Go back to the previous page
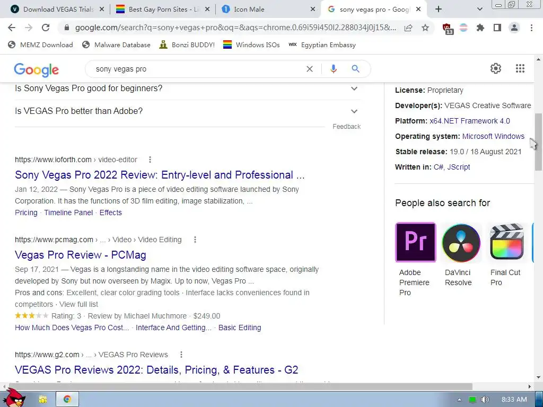 (x=12, y=28)
